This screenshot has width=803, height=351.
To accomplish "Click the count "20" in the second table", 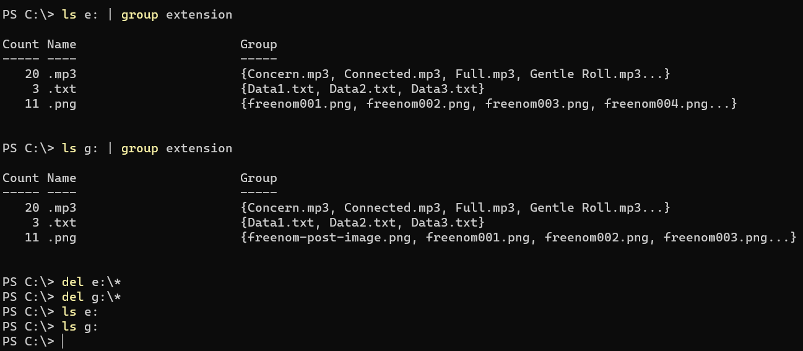I will [32, 208].
